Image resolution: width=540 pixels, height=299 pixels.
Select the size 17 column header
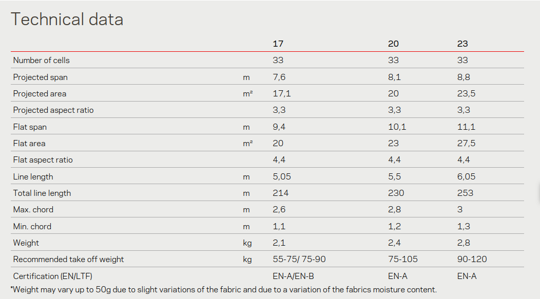(278, 44)
